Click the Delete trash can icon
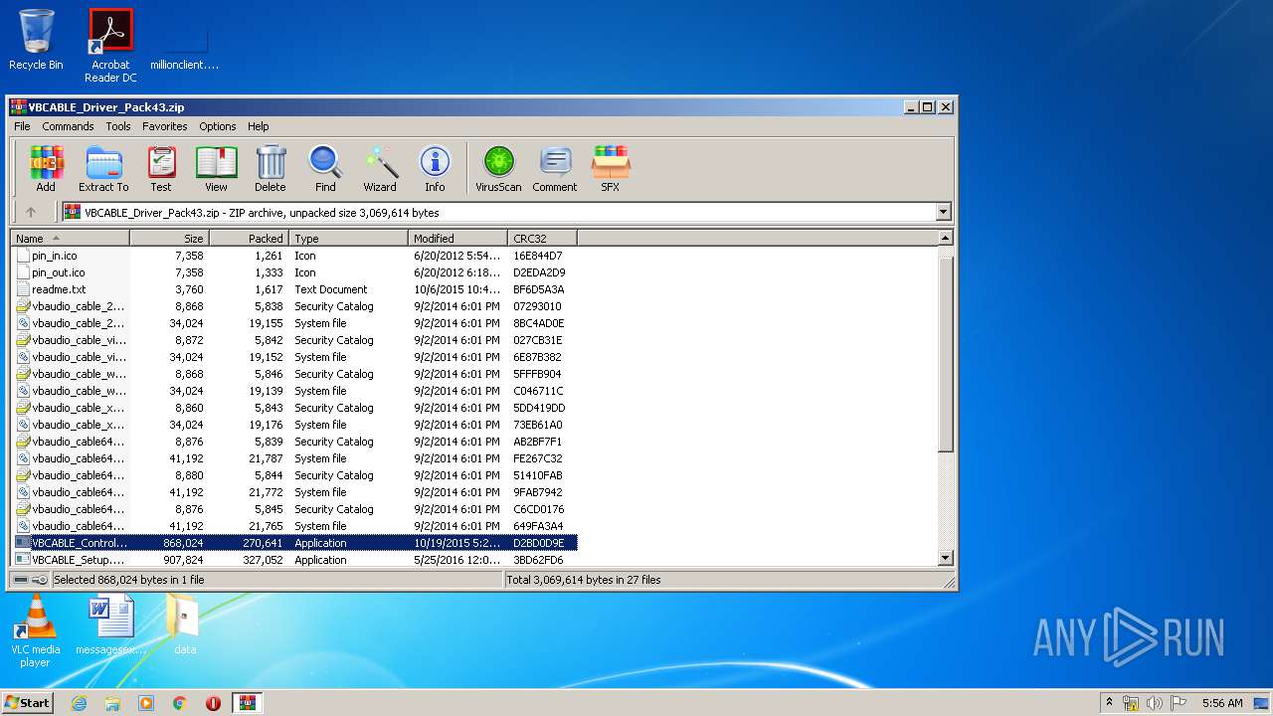This screenshot has height=716, width=1273. pos(270,168)
